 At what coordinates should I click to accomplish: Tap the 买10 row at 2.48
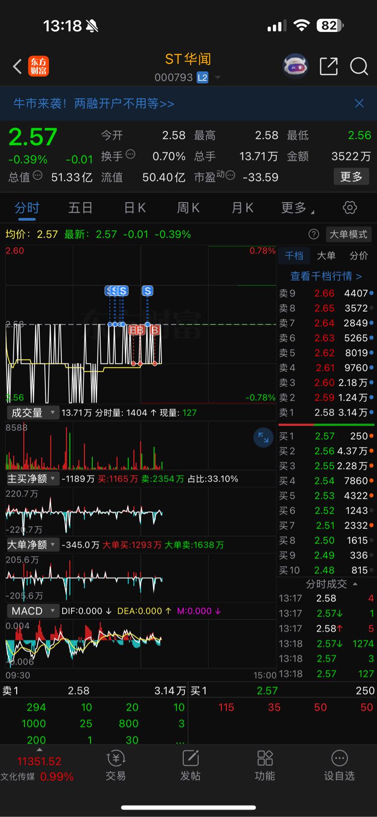tap(326, 570)
